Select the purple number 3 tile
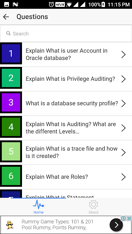This screenshot has width=132, height=234. (11, 102)
